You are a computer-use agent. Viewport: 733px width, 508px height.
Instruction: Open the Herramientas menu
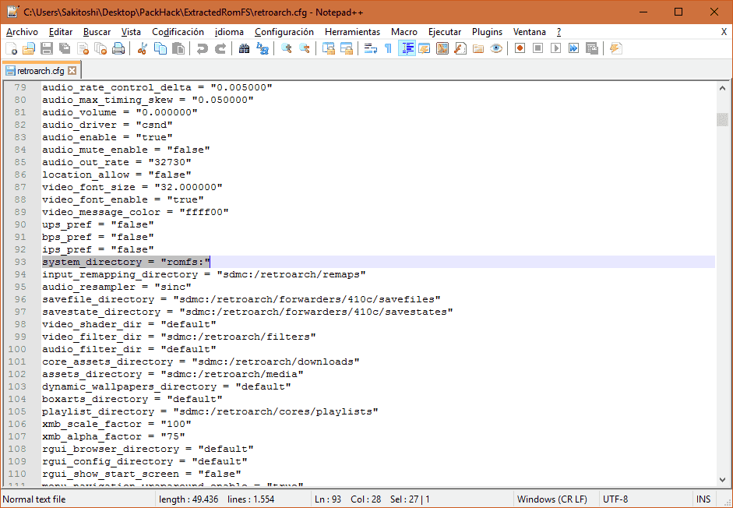pos(352,32)
